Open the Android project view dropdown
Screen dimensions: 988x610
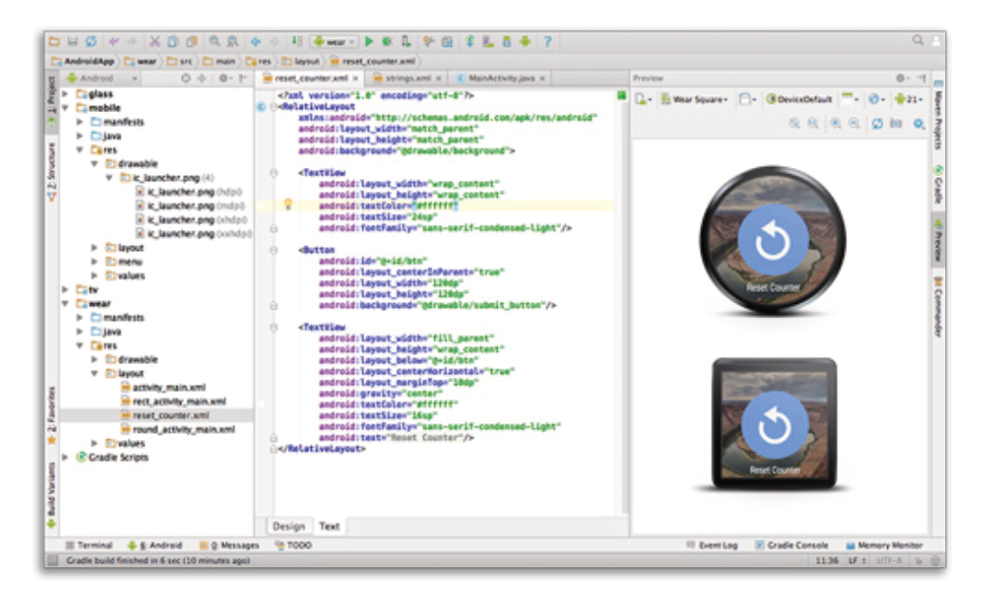pos(102,78)
